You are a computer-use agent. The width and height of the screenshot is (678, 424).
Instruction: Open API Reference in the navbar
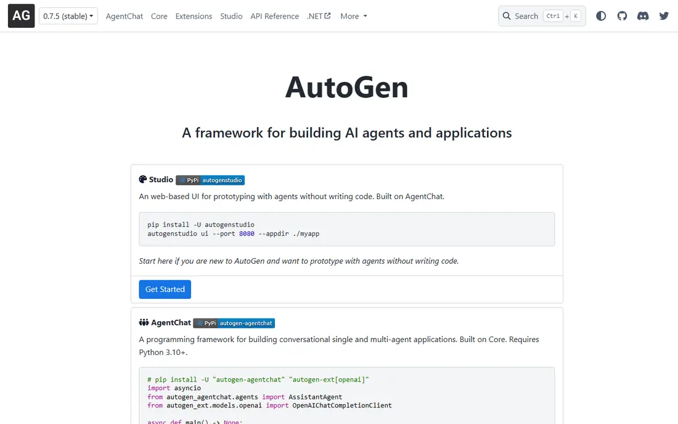pyautogui.click(x=274, y=16)
